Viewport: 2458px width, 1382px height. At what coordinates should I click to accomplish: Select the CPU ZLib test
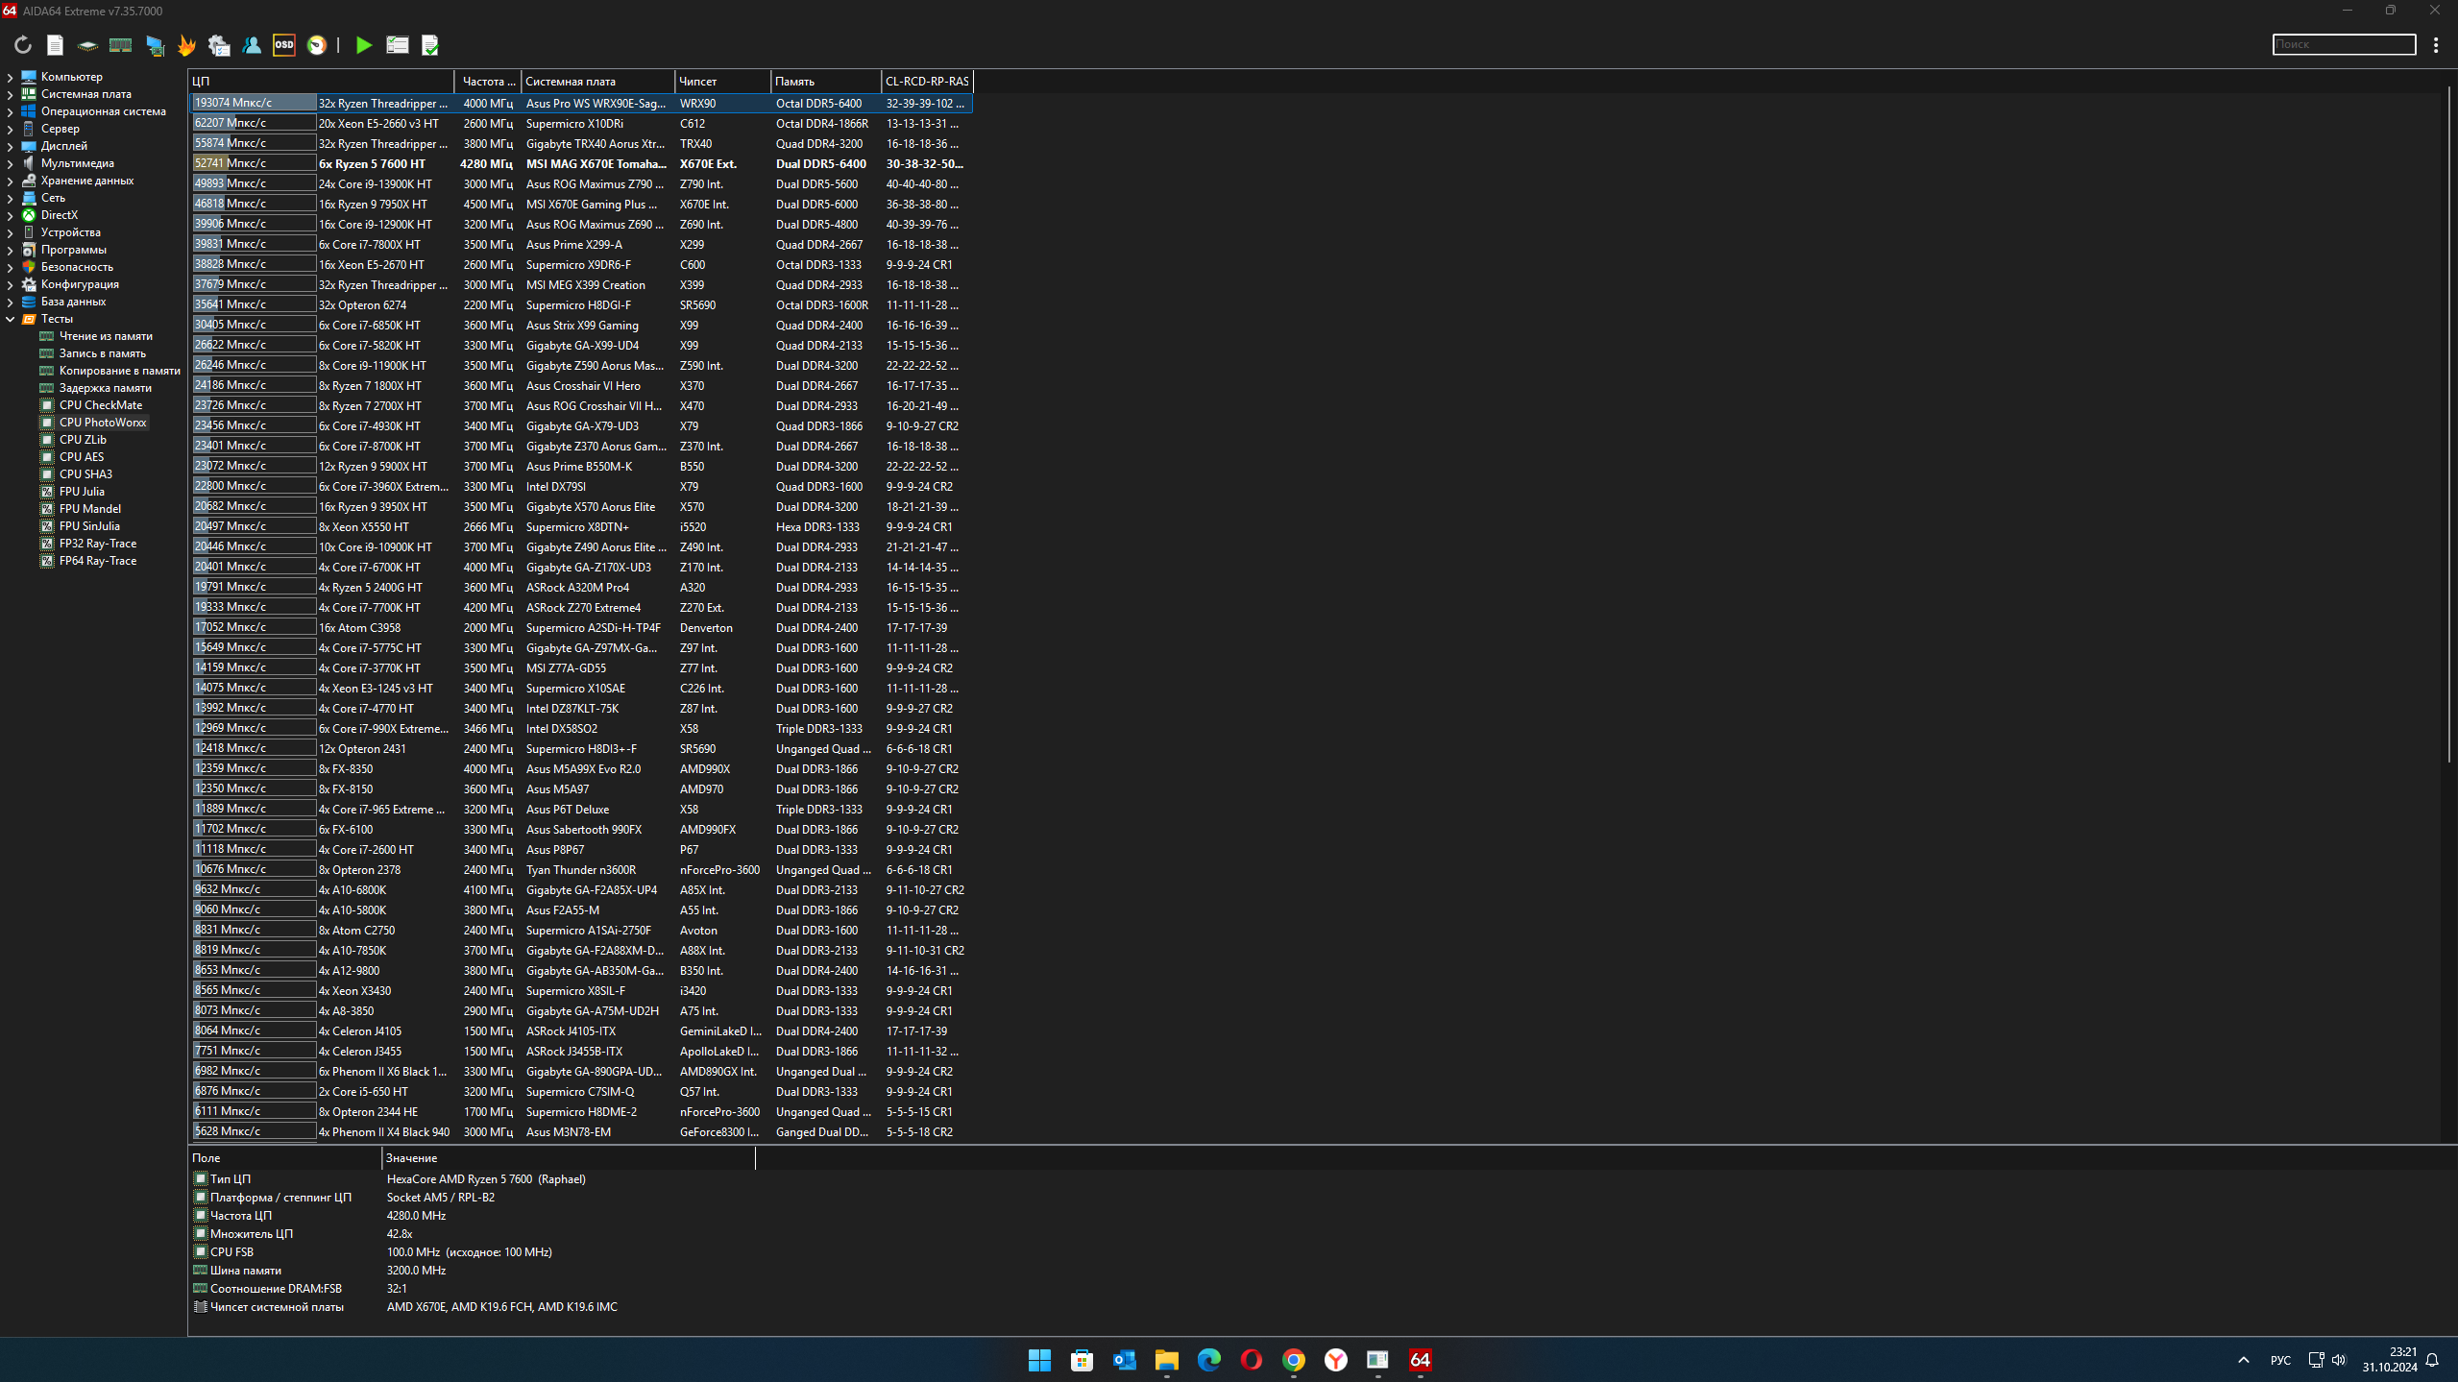coord(83,440)
